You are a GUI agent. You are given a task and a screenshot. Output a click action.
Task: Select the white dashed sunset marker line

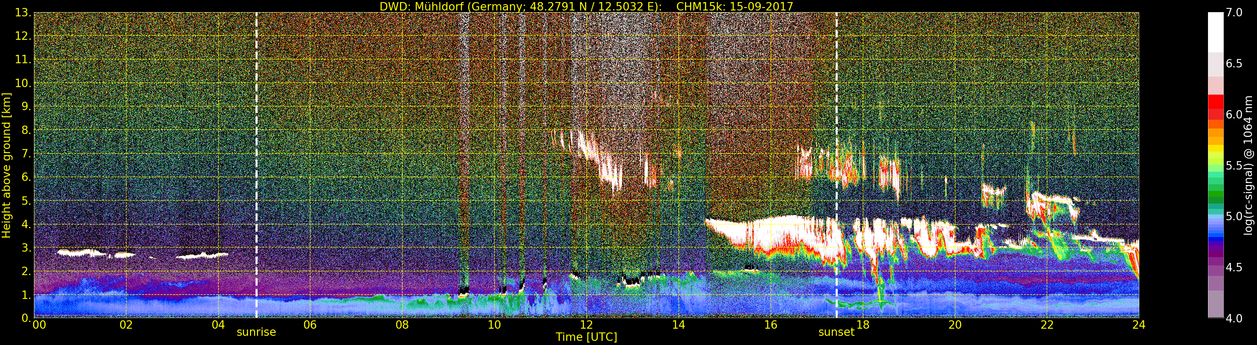point(836,165)
